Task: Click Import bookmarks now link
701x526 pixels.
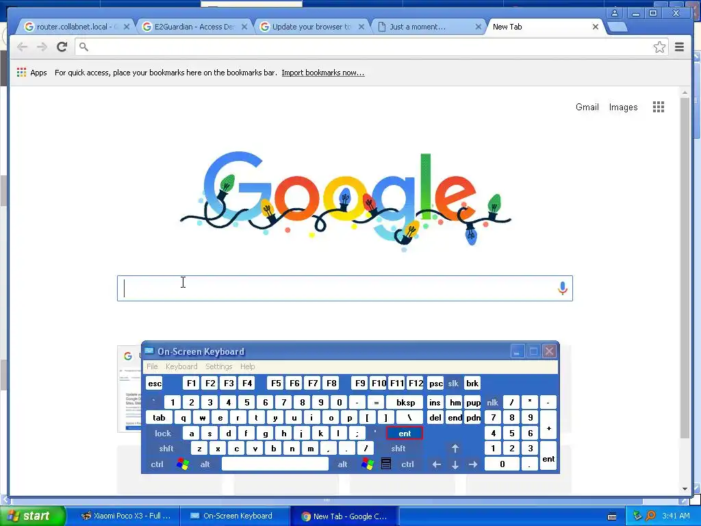Action: tap(323, 73)
